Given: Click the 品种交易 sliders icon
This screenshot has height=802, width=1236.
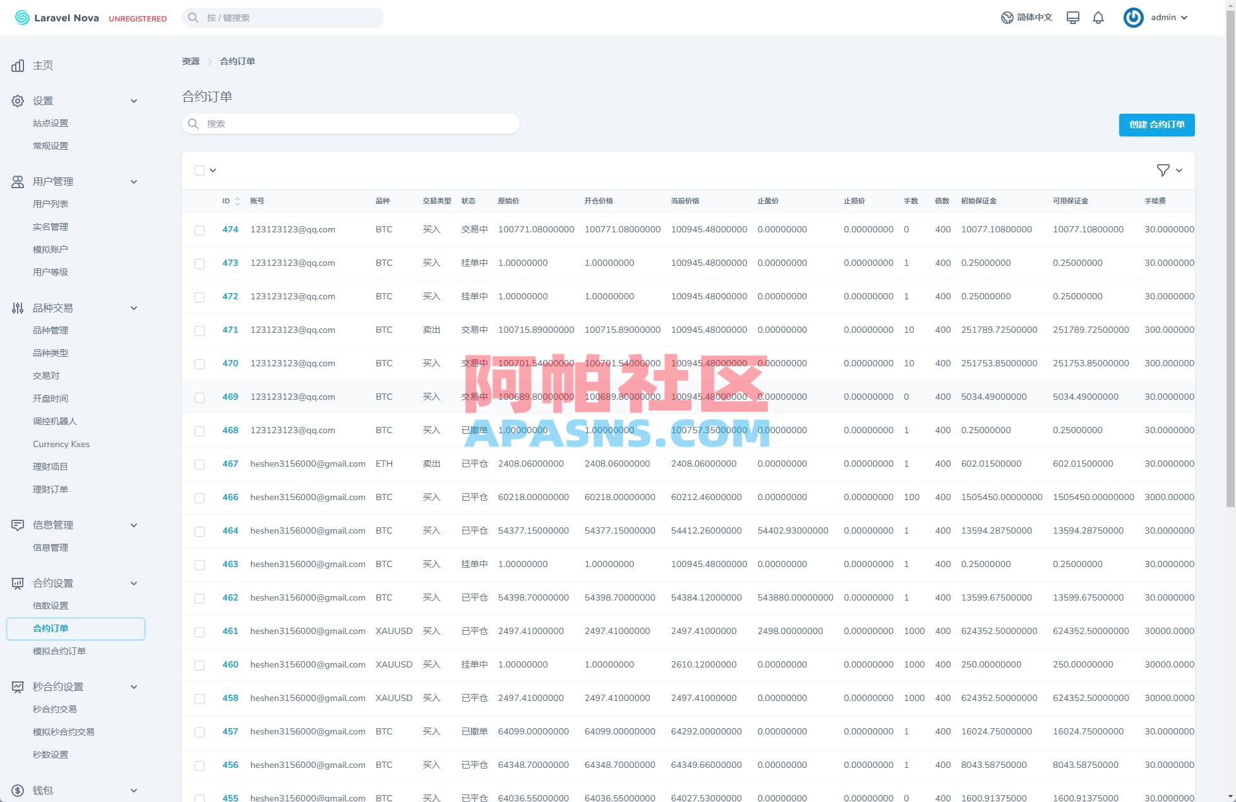Looking at the screenshot, I should pyautogui.click(x=18, y=308).
